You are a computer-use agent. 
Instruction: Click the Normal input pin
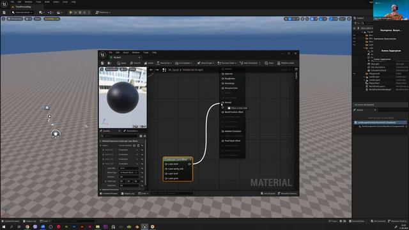tap(223, 102)
